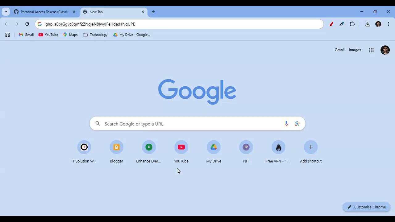395x222 pixels.
Task: Expand the Technology bookmarks folder
Action: pos(95,35)
